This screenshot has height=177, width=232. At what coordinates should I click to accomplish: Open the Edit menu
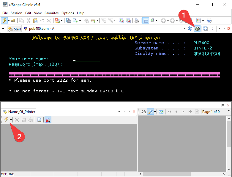(x=28, y=13)
